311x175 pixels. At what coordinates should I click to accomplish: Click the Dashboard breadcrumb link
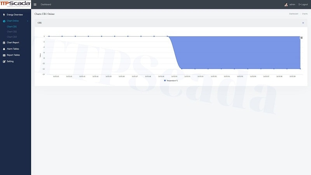[294, 14]
